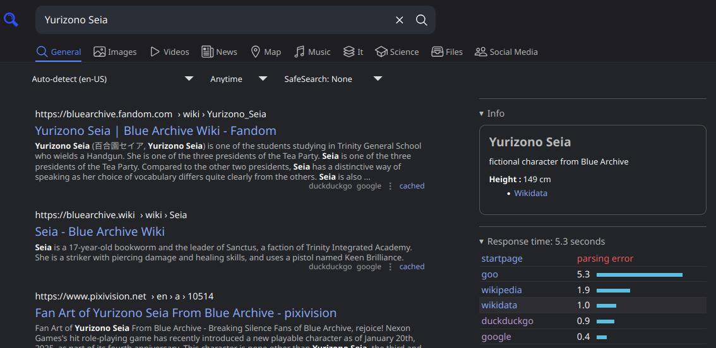Open the Seia - Blue Archive Wiki result
The width and height of the screenshot is (716, 348).
coord(100,231)
